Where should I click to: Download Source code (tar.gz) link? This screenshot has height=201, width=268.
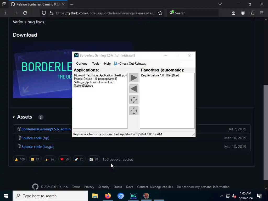tap(37, 147)
